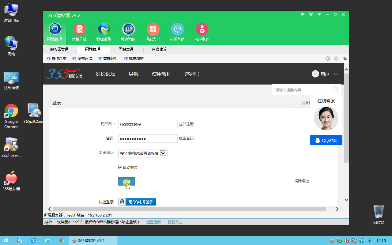392x245 pixels.
Task: Click the 控制面板 desktop icon
Action: pyautogui.click(x=11, y=80)
